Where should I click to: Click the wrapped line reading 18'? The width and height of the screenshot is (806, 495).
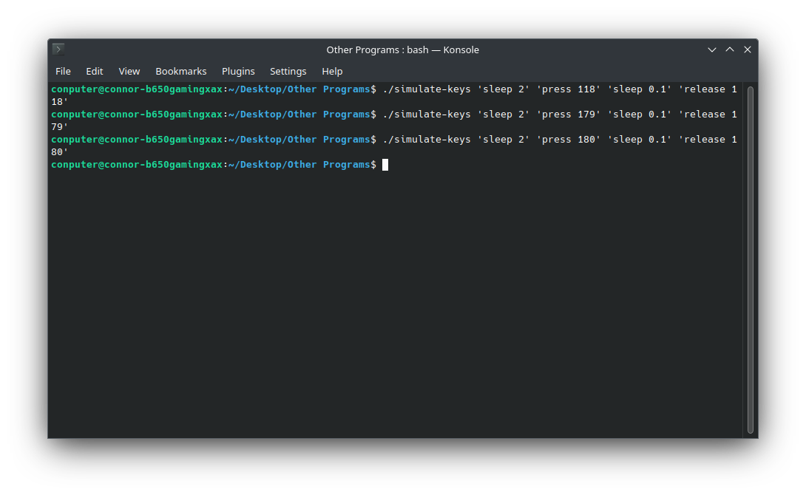(60, 102)
